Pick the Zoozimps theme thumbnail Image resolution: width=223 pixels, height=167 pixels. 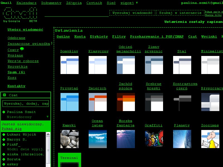[210, 139]
